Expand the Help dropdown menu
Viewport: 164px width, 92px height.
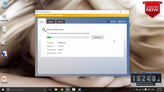click(x=123, y=21)
